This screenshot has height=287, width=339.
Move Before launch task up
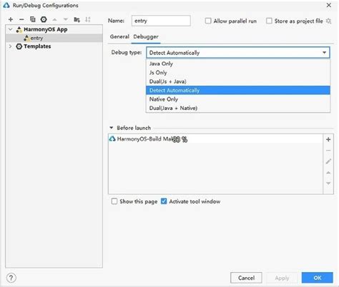pyautogui.click(x=328, y=172)
